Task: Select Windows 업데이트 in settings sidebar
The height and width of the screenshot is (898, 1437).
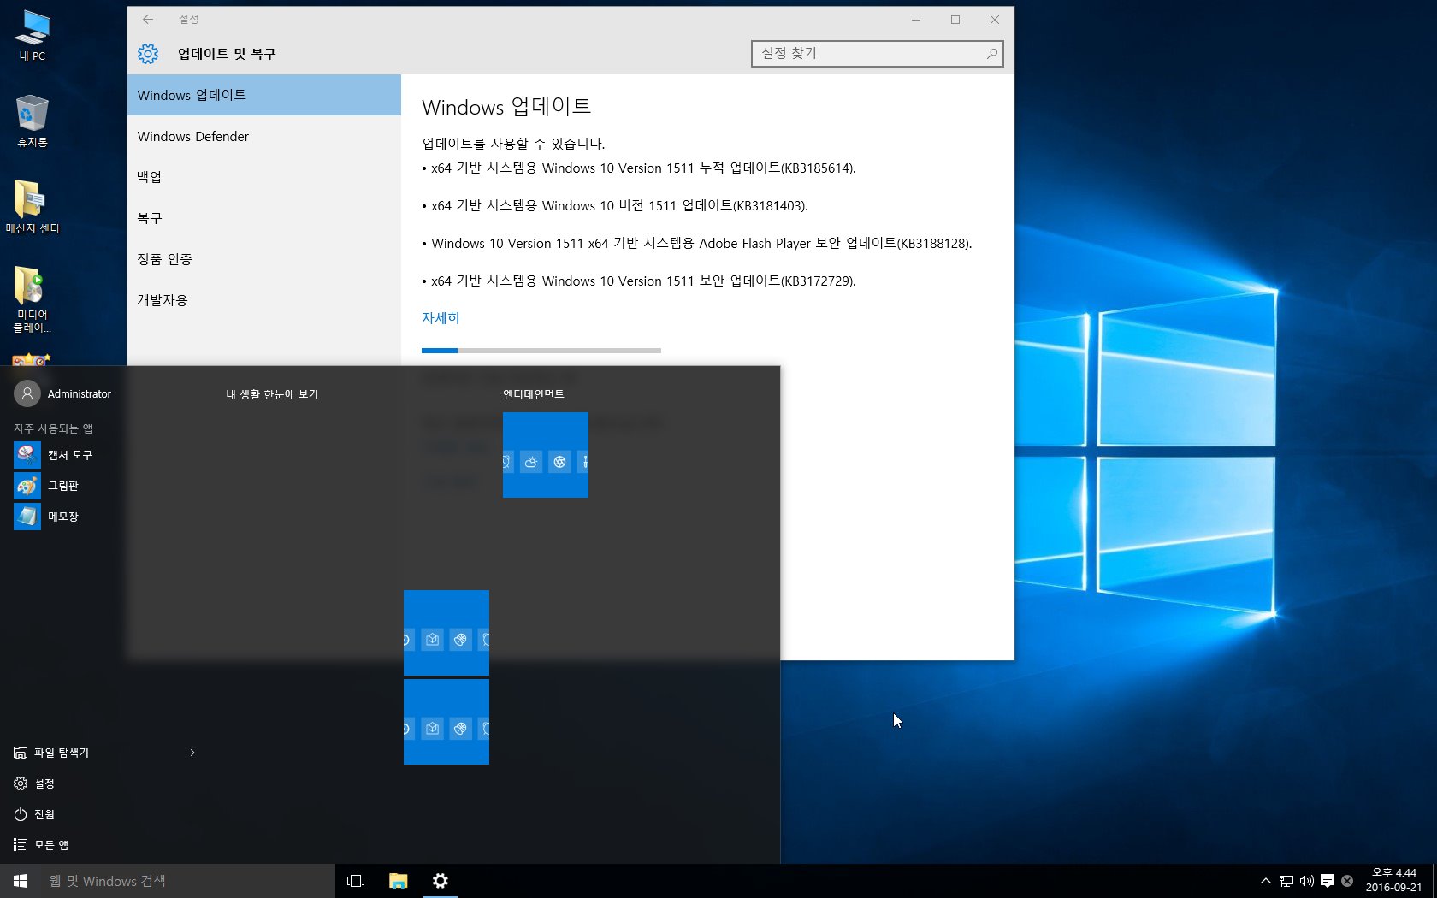Action: pos(264,95)
